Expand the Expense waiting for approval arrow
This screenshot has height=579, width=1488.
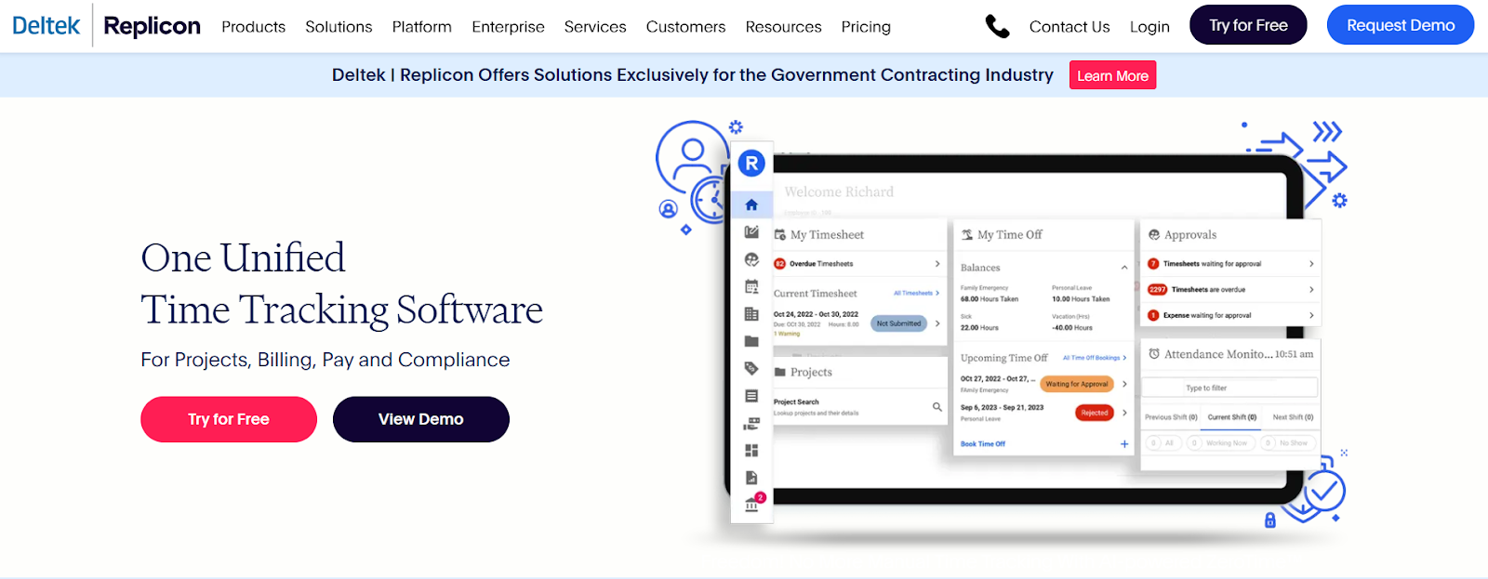tap(1311, 316)
